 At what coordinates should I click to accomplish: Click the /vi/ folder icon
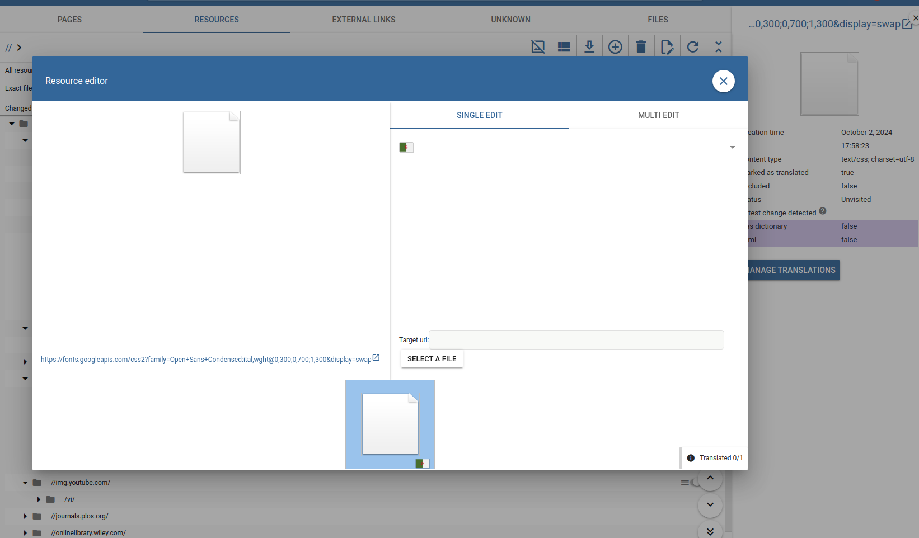coord(50,499)
